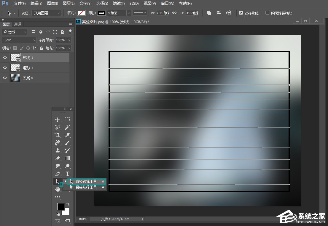Select the Eyedropper tool

[x=67, y=135]
